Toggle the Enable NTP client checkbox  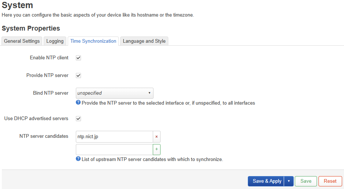[x=78, y=58]
